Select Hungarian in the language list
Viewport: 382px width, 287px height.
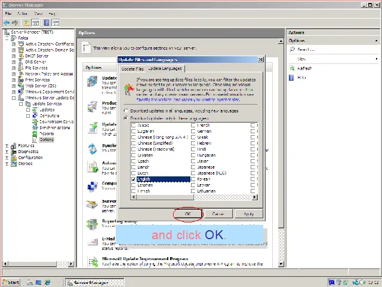206,155
